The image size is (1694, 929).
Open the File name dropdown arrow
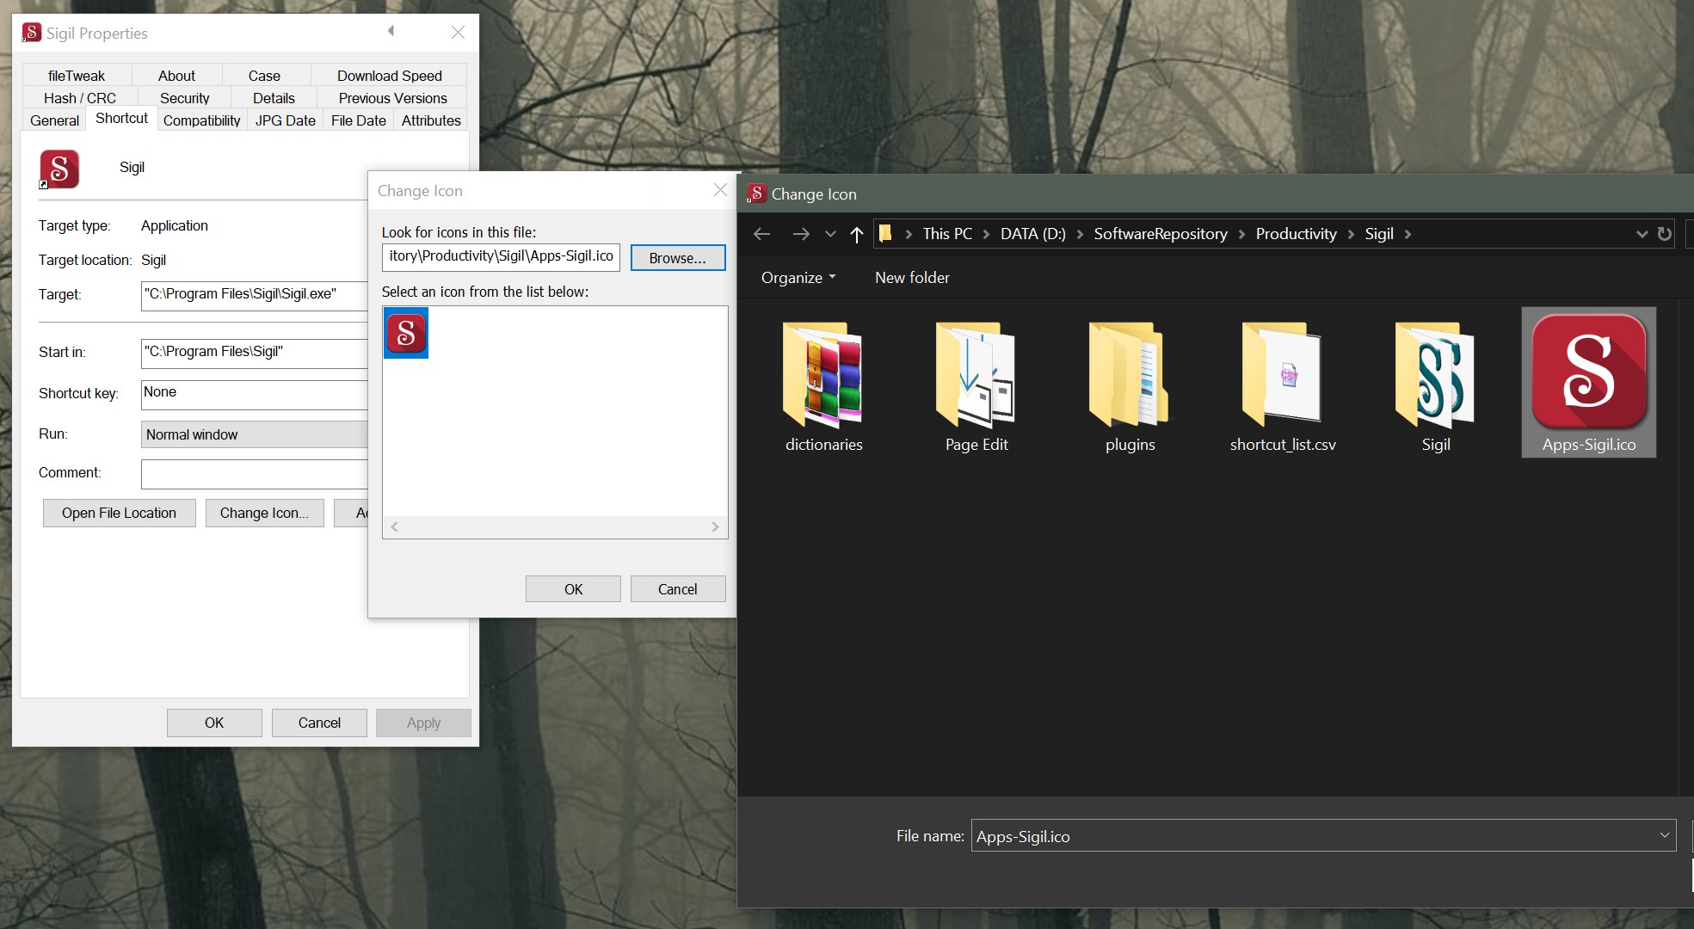[x=1664, y=835]
